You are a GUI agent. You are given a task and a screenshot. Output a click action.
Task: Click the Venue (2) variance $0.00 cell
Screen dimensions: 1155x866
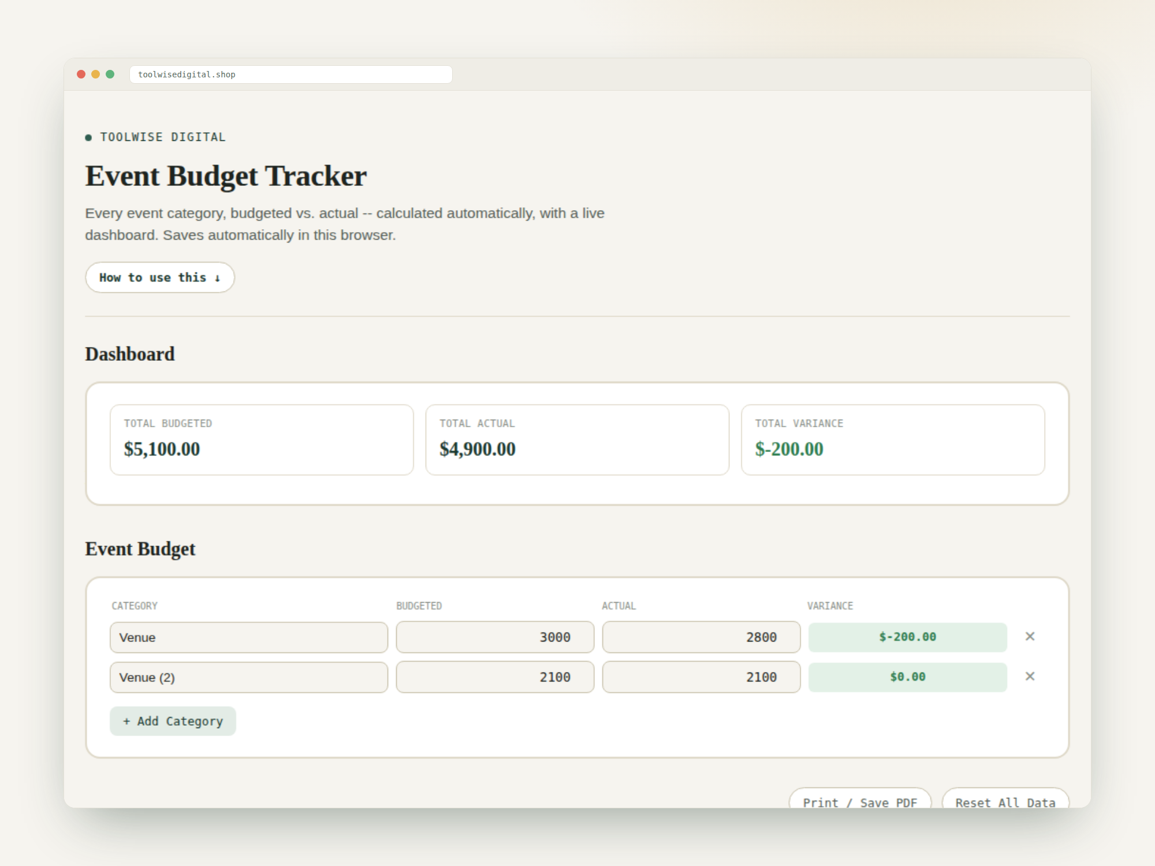[x=907, y=677]
